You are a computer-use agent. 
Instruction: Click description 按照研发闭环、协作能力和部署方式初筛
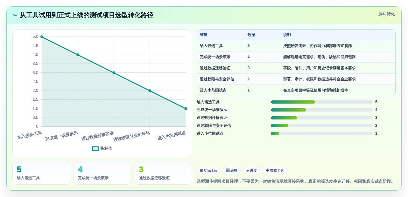pos(318,46)
